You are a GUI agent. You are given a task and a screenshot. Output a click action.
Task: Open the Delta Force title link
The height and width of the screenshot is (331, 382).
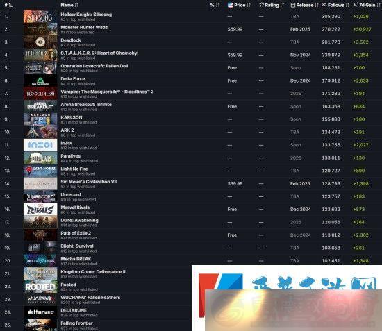coord(73,79)
